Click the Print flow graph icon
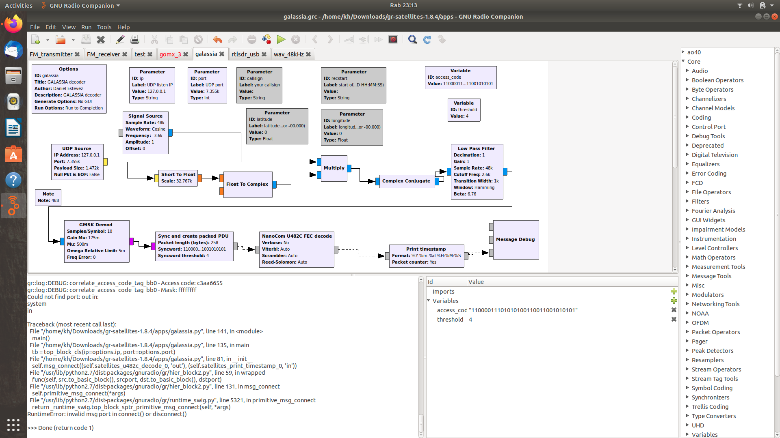This screenshot has width=780, height=438. click(x=135, y=39)
